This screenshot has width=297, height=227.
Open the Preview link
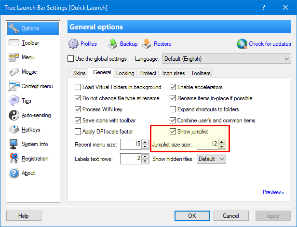tap(273, 192)
